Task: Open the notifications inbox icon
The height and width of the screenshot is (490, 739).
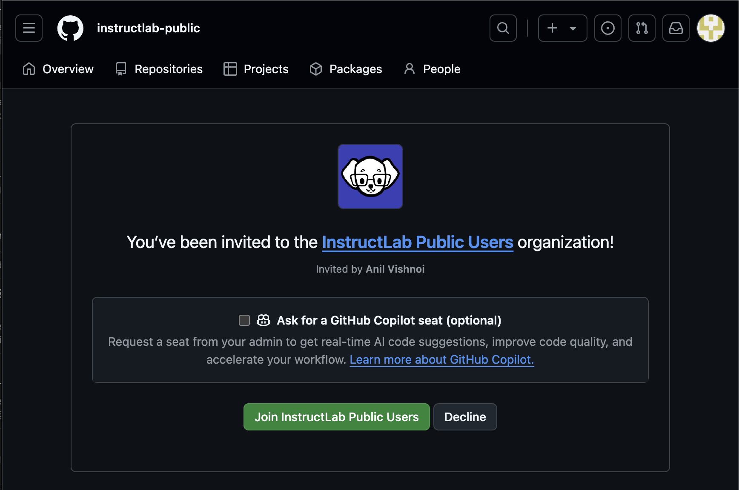Action: click(676, 28)
